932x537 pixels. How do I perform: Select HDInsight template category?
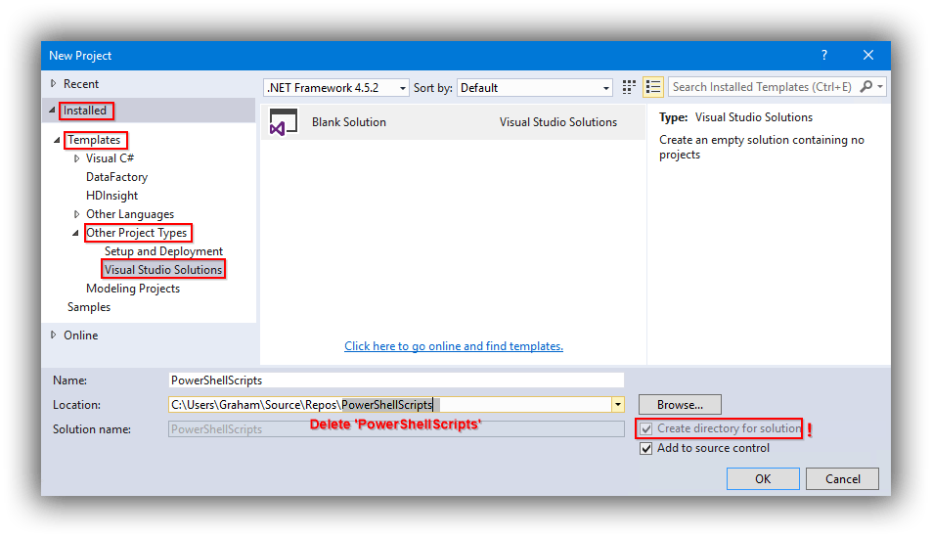(x=111, y=195)
